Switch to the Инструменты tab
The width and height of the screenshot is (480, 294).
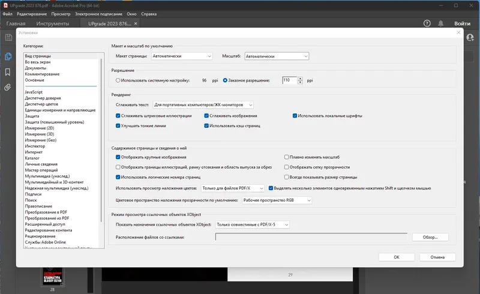[x=53, y=23]
